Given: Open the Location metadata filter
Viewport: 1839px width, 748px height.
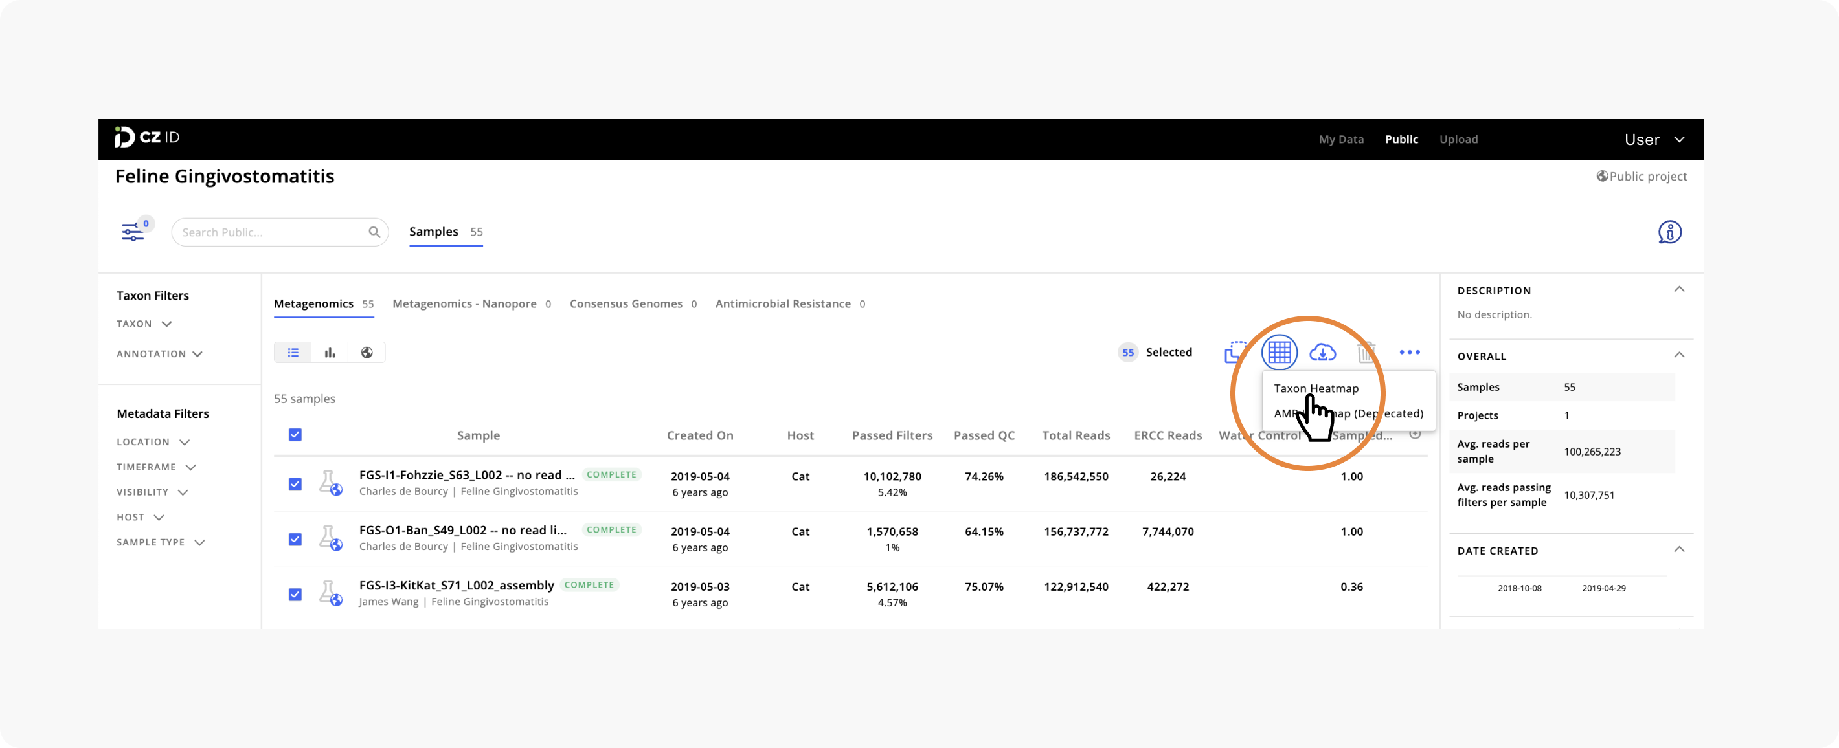Looking at the screenshot, I should (x=153, y=442).
